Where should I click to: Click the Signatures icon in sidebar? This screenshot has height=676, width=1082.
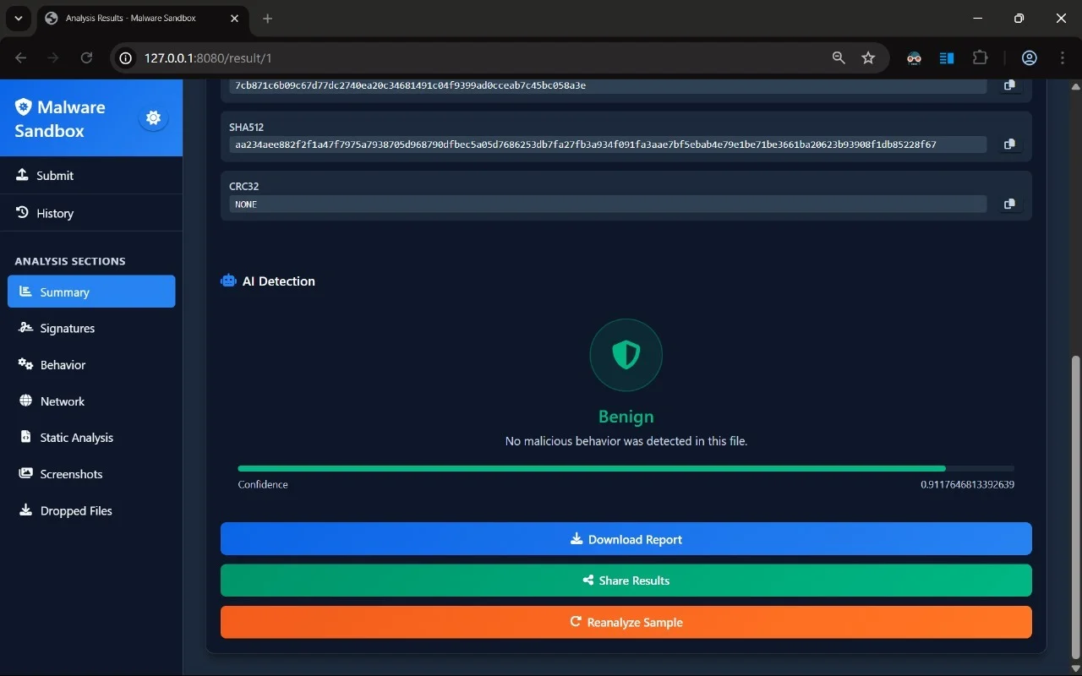tap(25, 328)
